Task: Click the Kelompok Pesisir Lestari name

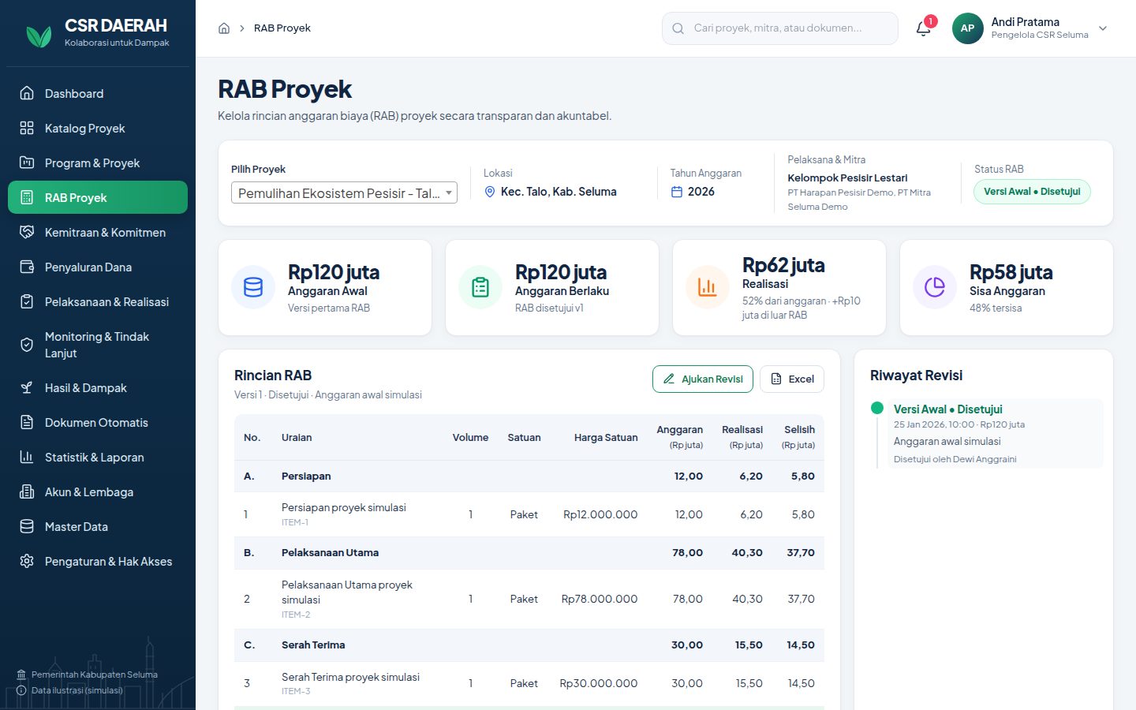Action: [847, 177]
